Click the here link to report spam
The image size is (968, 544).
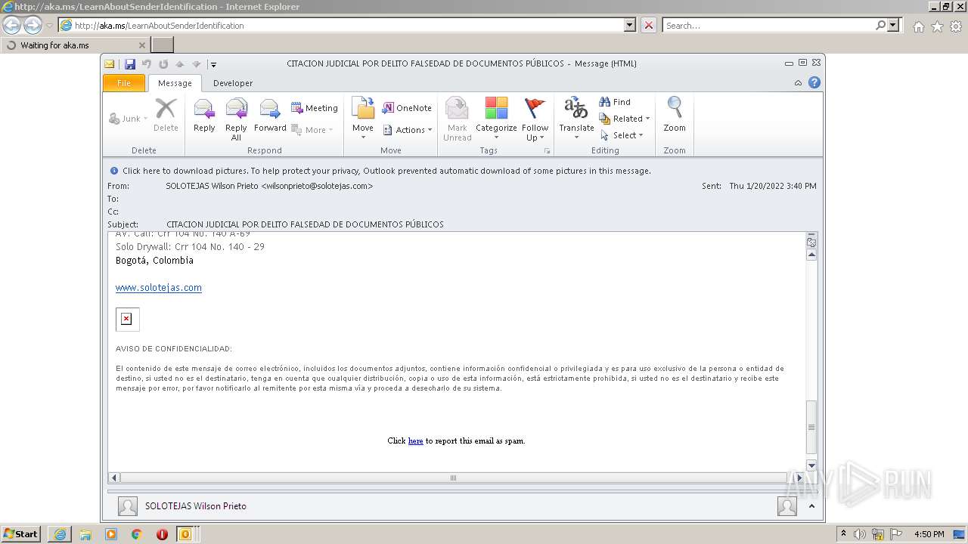tap(415, 441)
